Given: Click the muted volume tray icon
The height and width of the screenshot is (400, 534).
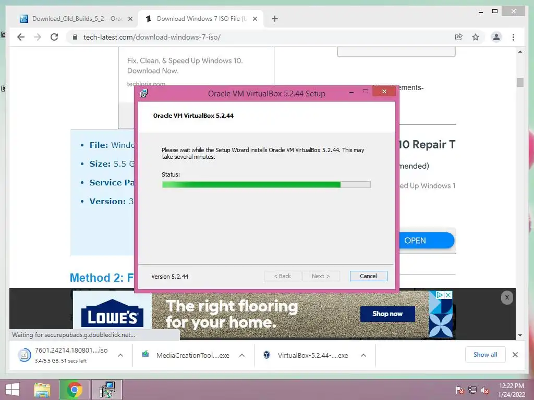Looking at the screenshot, I should (x=485, y=390).
